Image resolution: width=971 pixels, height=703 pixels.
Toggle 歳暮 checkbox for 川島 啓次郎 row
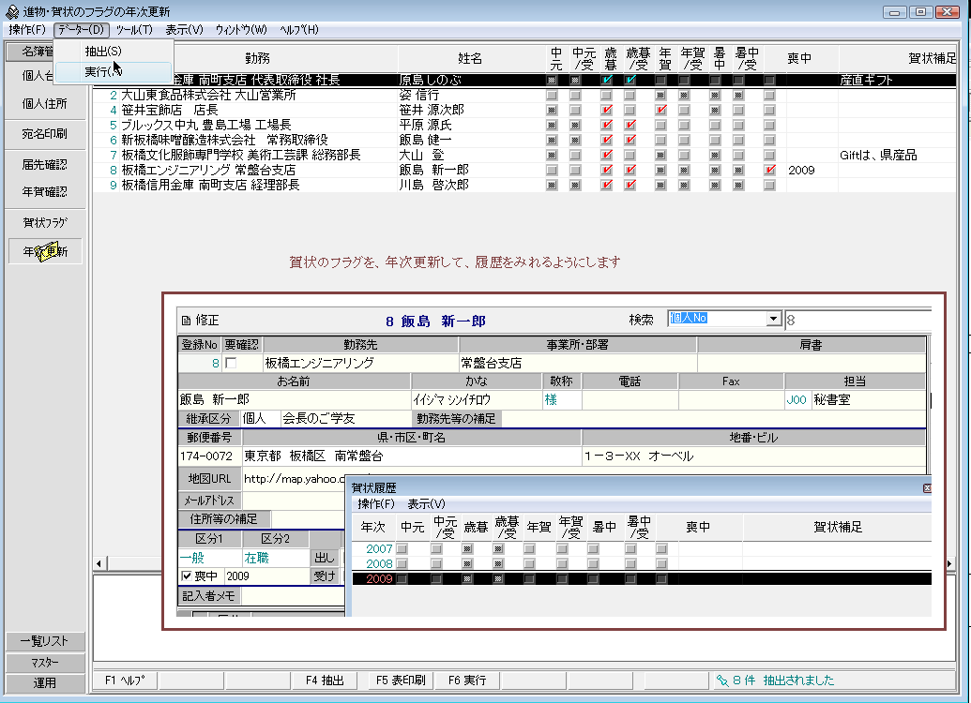click(607, 185)
